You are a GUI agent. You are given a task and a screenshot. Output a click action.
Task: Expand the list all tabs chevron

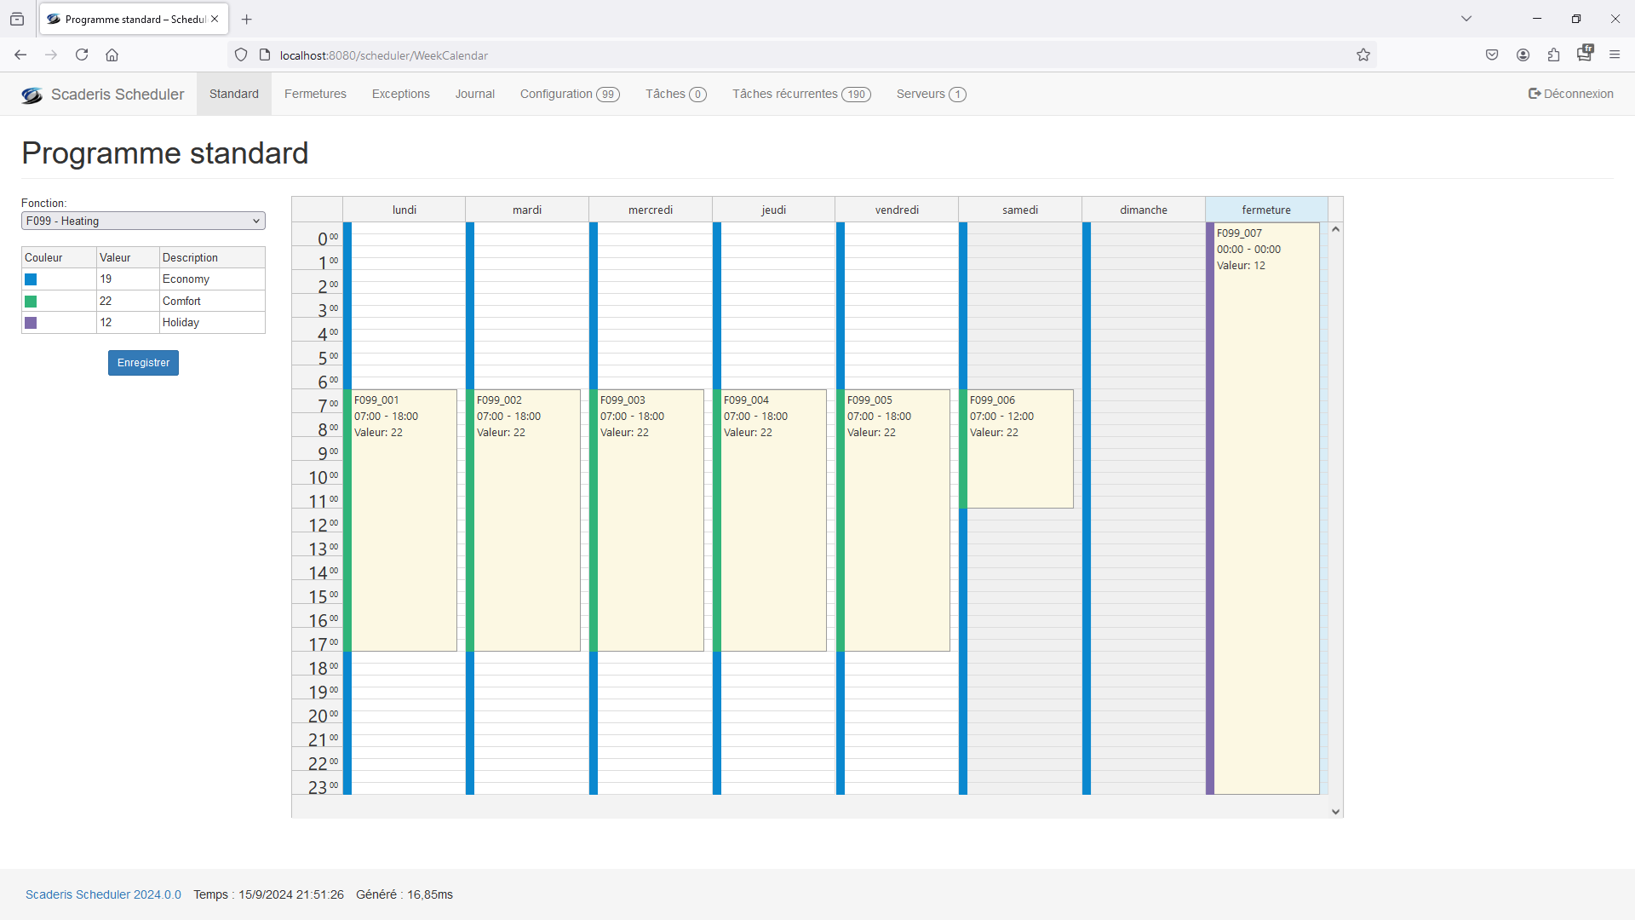tap(1466, 19)
